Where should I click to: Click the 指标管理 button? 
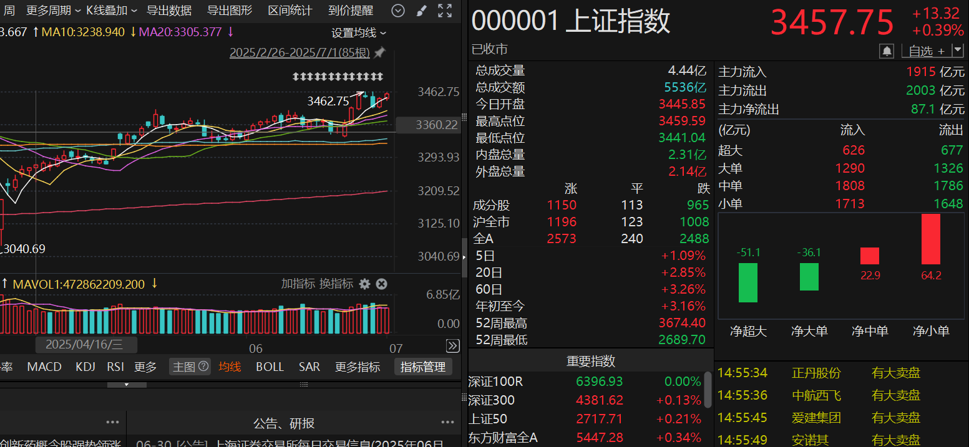click(423, 367)
